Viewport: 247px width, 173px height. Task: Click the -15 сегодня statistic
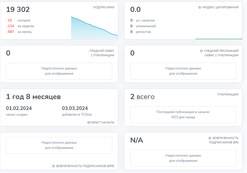[18, 20]
